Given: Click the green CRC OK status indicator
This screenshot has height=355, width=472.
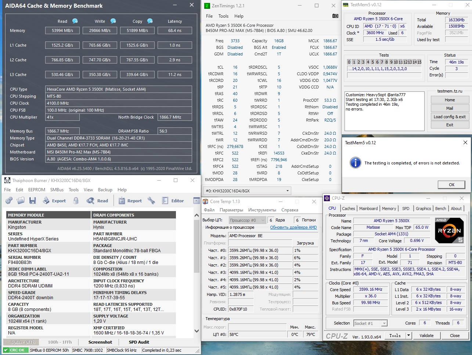Looking at the screenshot, I should (16, 350).
